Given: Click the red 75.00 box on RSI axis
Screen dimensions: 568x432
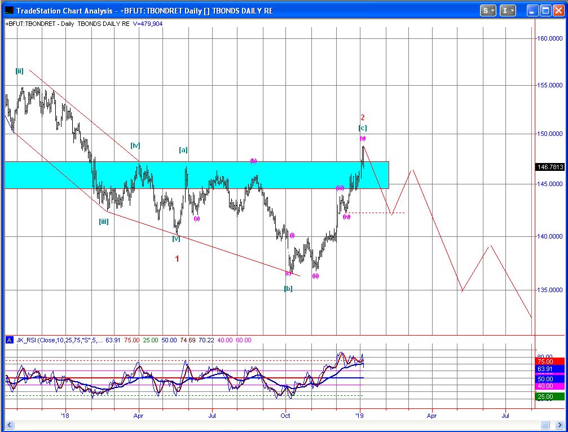Looking at the screenshot, I should click(x=549, y=362).
